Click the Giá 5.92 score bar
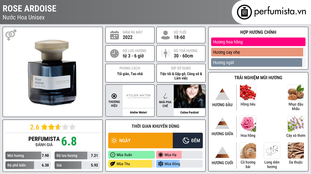 (77, 165)
